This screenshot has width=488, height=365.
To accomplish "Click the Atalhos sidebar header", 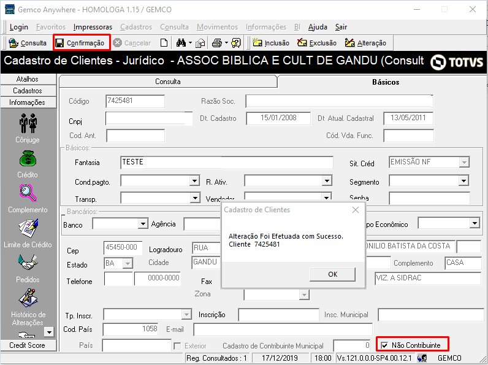I will tap(28, 79).
